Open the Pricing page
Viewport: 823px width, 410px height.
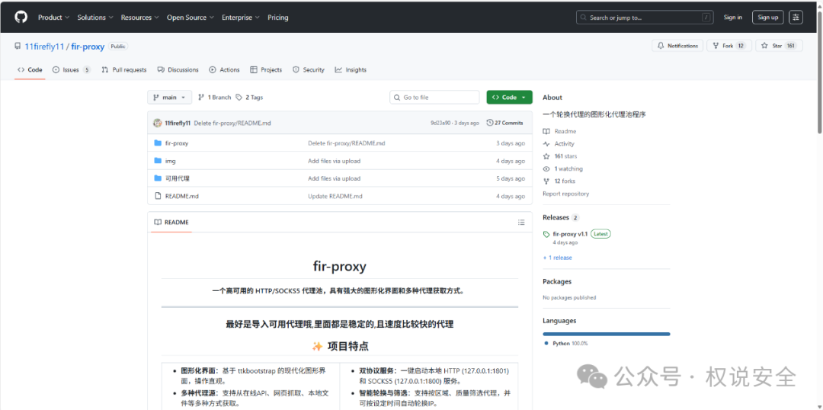click(277, 18)
